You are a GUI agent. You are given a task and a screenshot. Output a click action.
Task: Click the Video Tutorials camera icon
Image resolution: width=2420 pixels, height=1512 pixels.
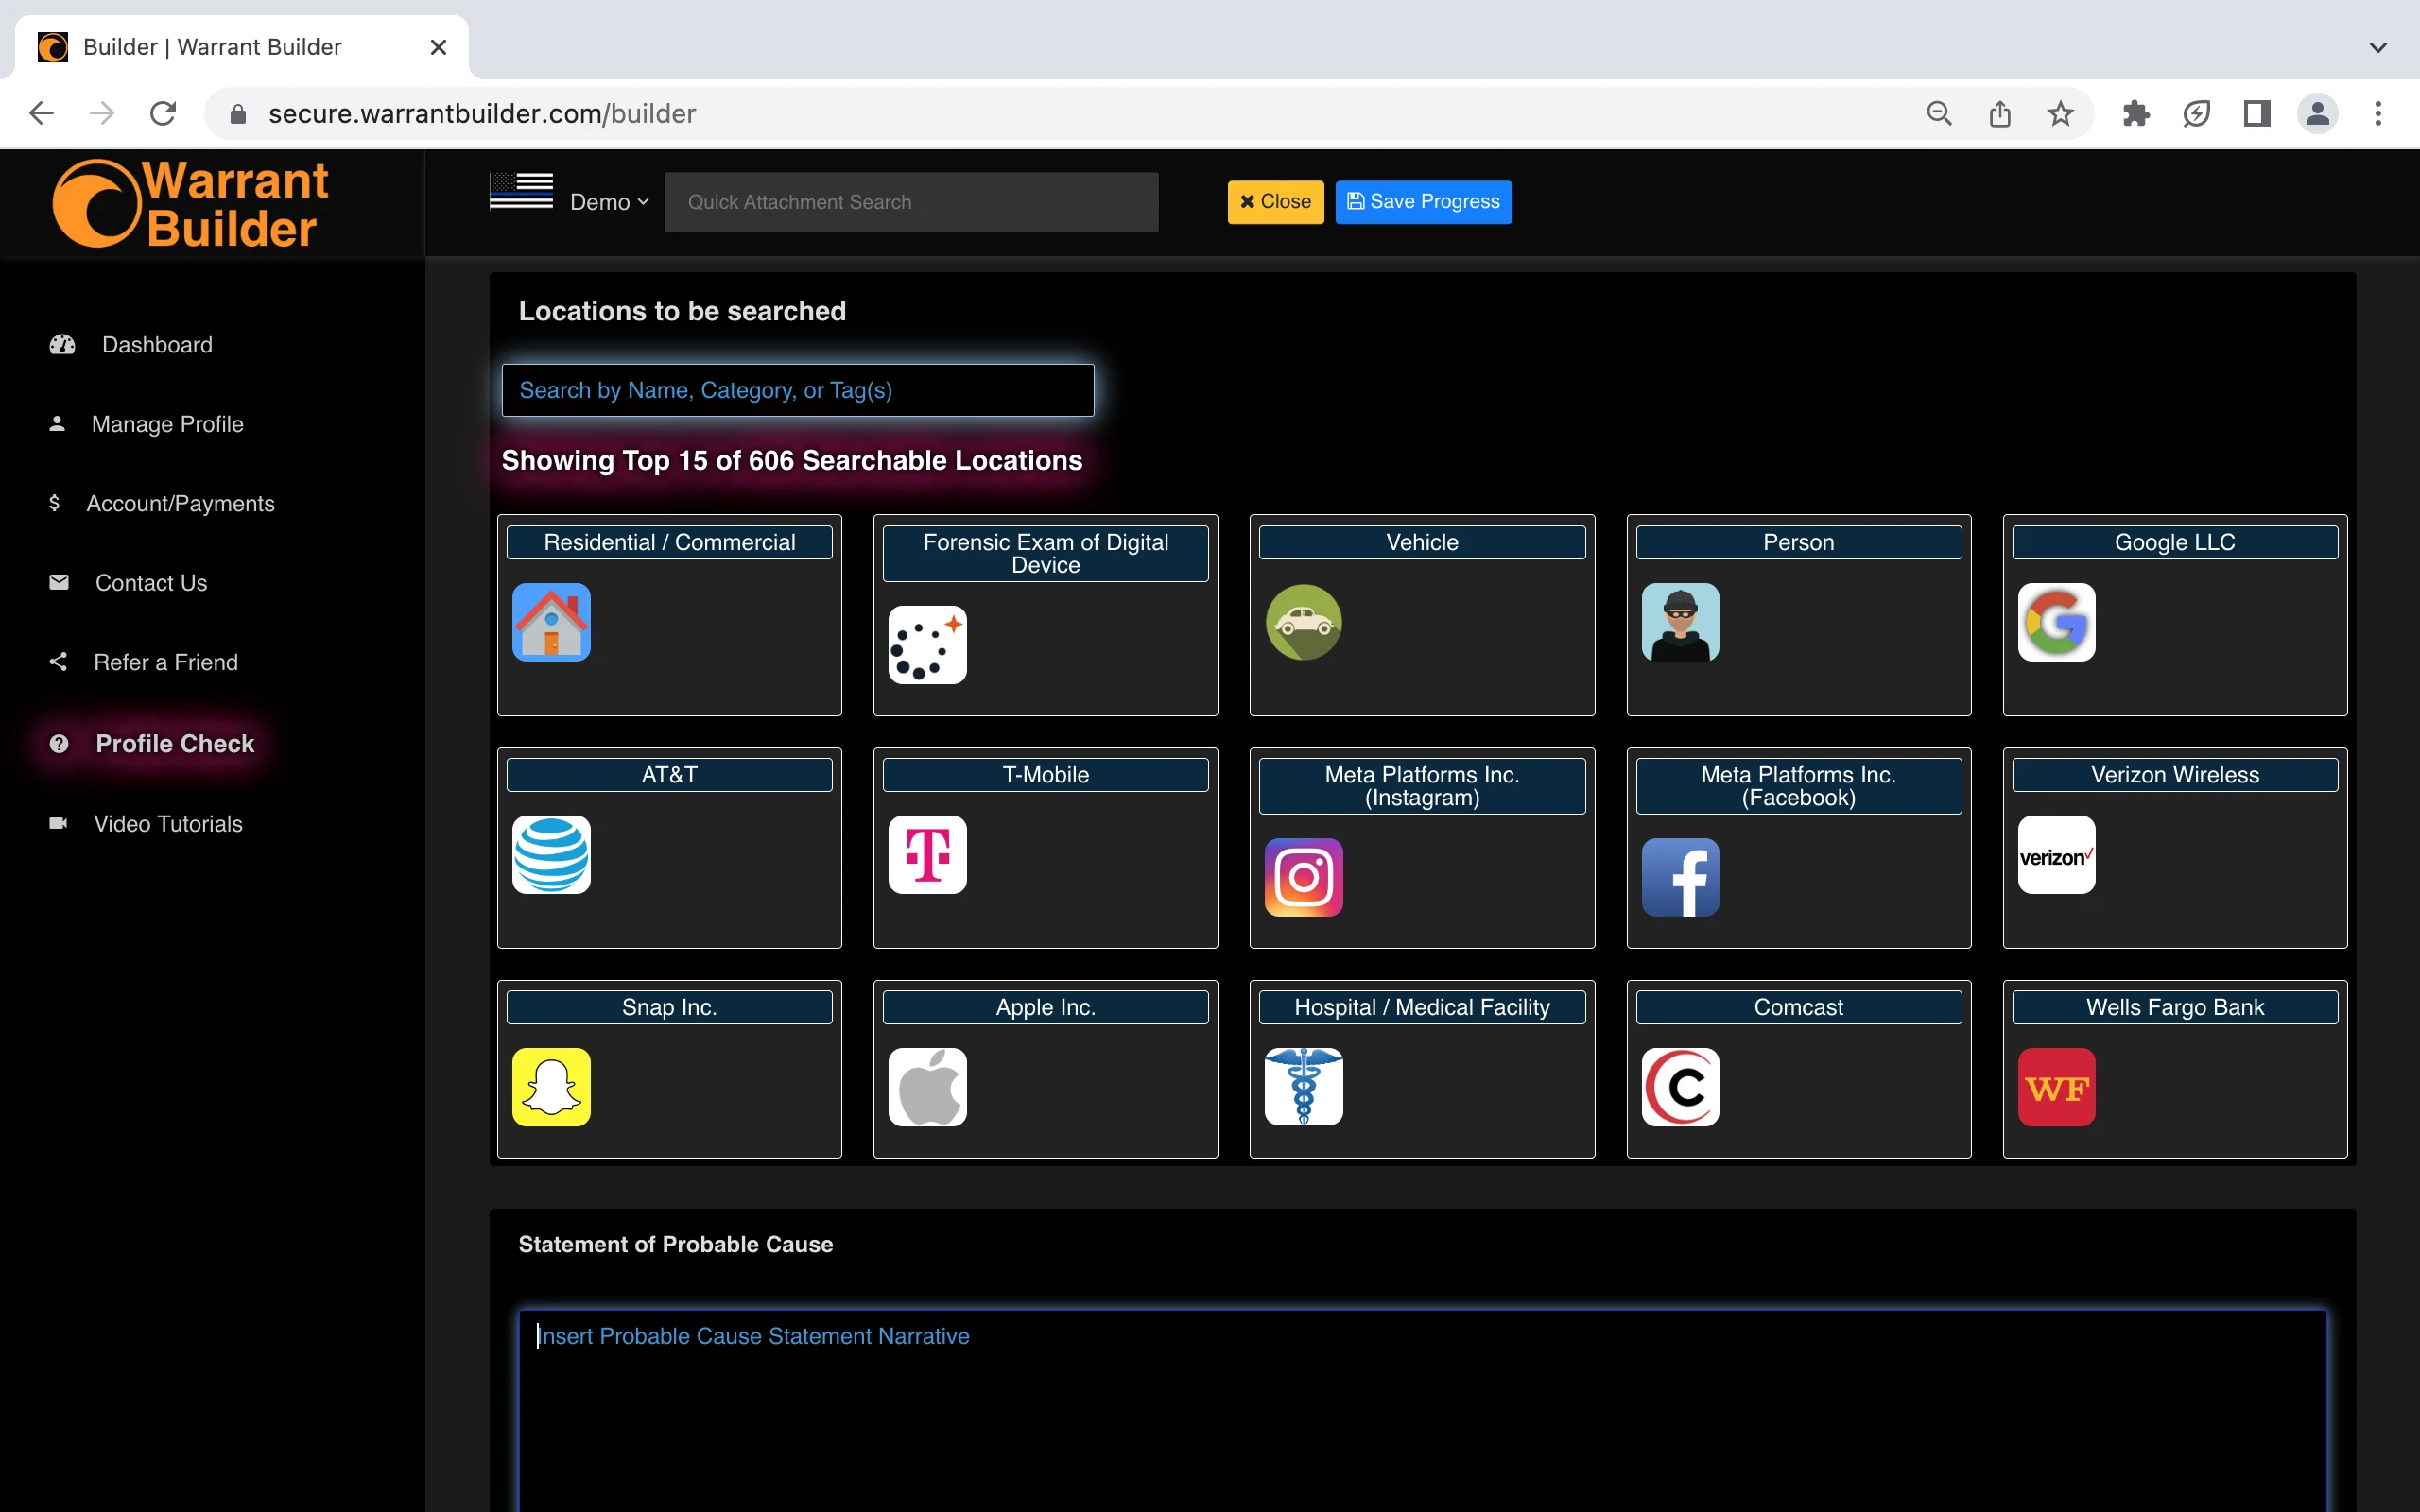click(58, 823)
